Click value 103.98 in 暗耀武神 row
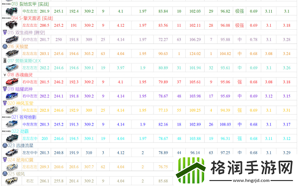 (195, 96)
